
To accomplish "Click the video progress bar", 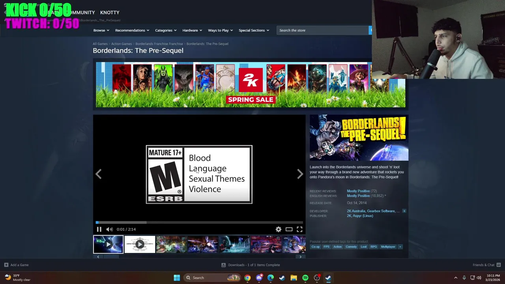I will point(199,222).
